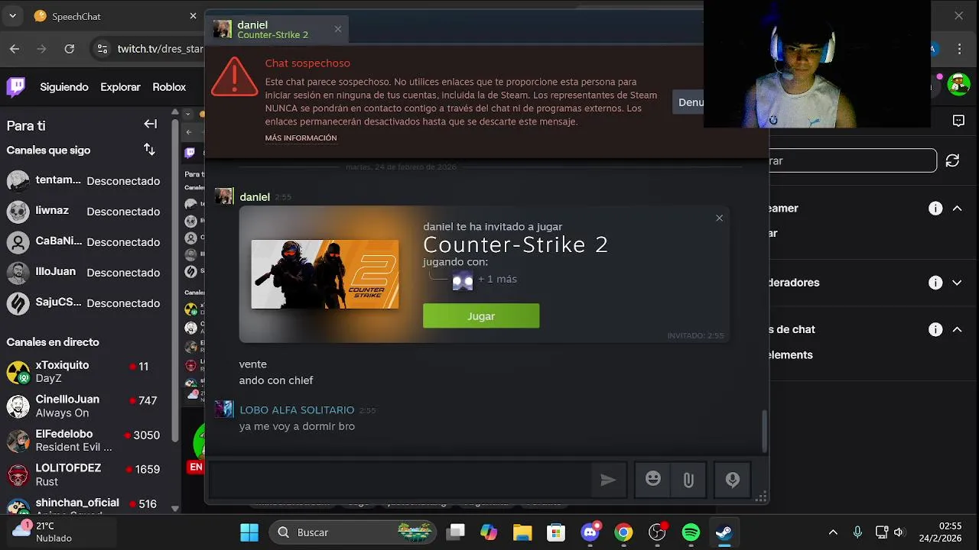Open OBS Studio from the taskbar
The height and width of the screenshot is (550, 979).
657,532
